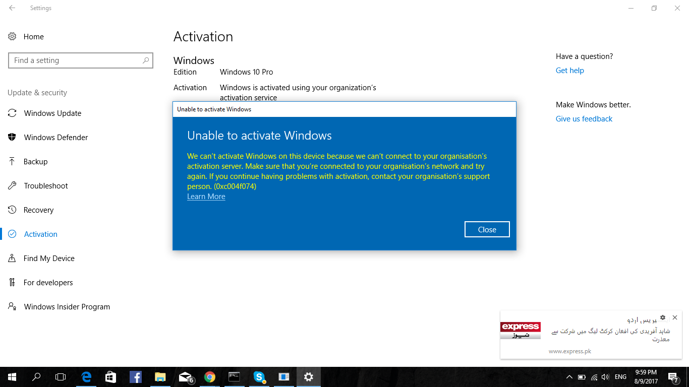Select the For developers tools icon
Viewport: 689px width, 387px height.
click(12, 283)
